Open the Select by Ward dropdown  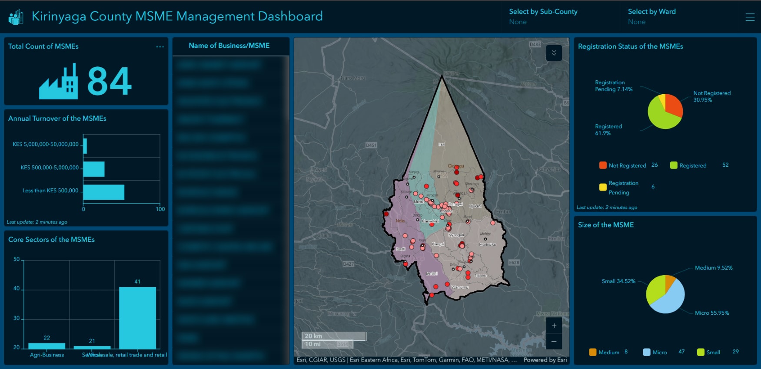coord(652,16)
